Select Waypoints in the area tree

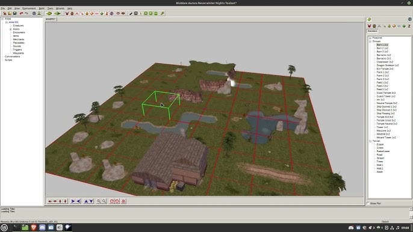coord(19,53)
